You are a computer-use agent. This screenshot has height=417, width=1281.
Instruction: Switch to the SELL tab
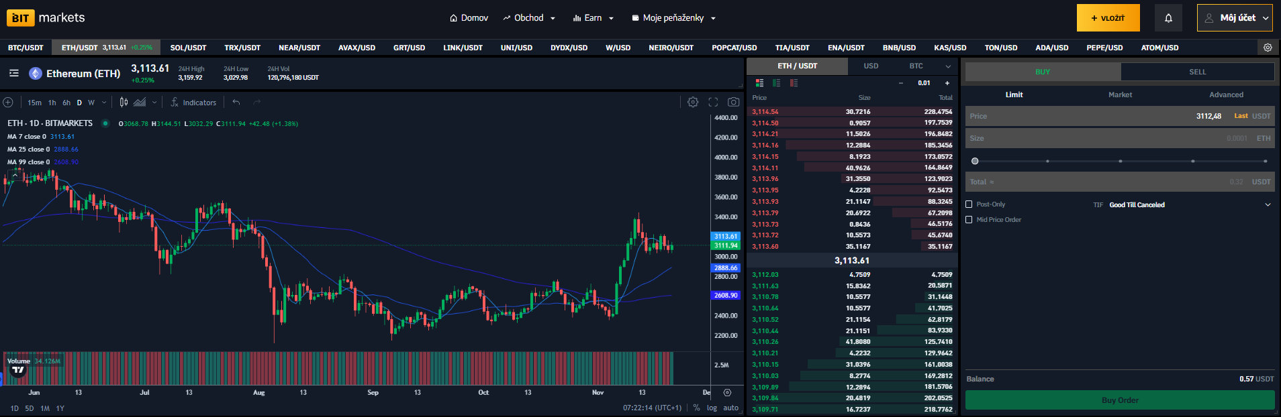(x=1197, y=72)
